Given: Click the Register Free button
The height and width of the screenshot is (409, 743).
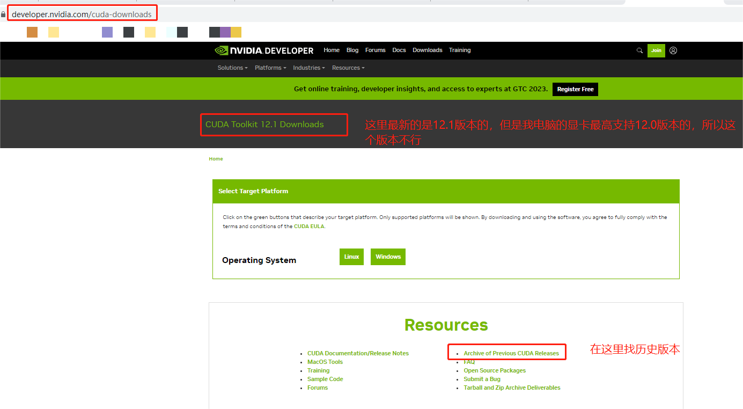Looking at the screenshot, I should click(575, 89).
